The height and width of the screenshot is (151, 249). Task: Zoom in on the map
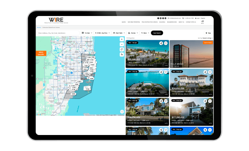[122, 39]
